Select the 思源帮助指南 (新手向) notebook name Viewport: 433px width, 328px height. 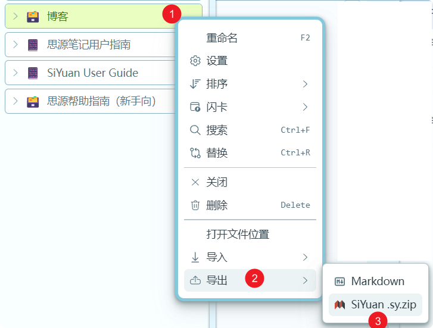[101, 101]
